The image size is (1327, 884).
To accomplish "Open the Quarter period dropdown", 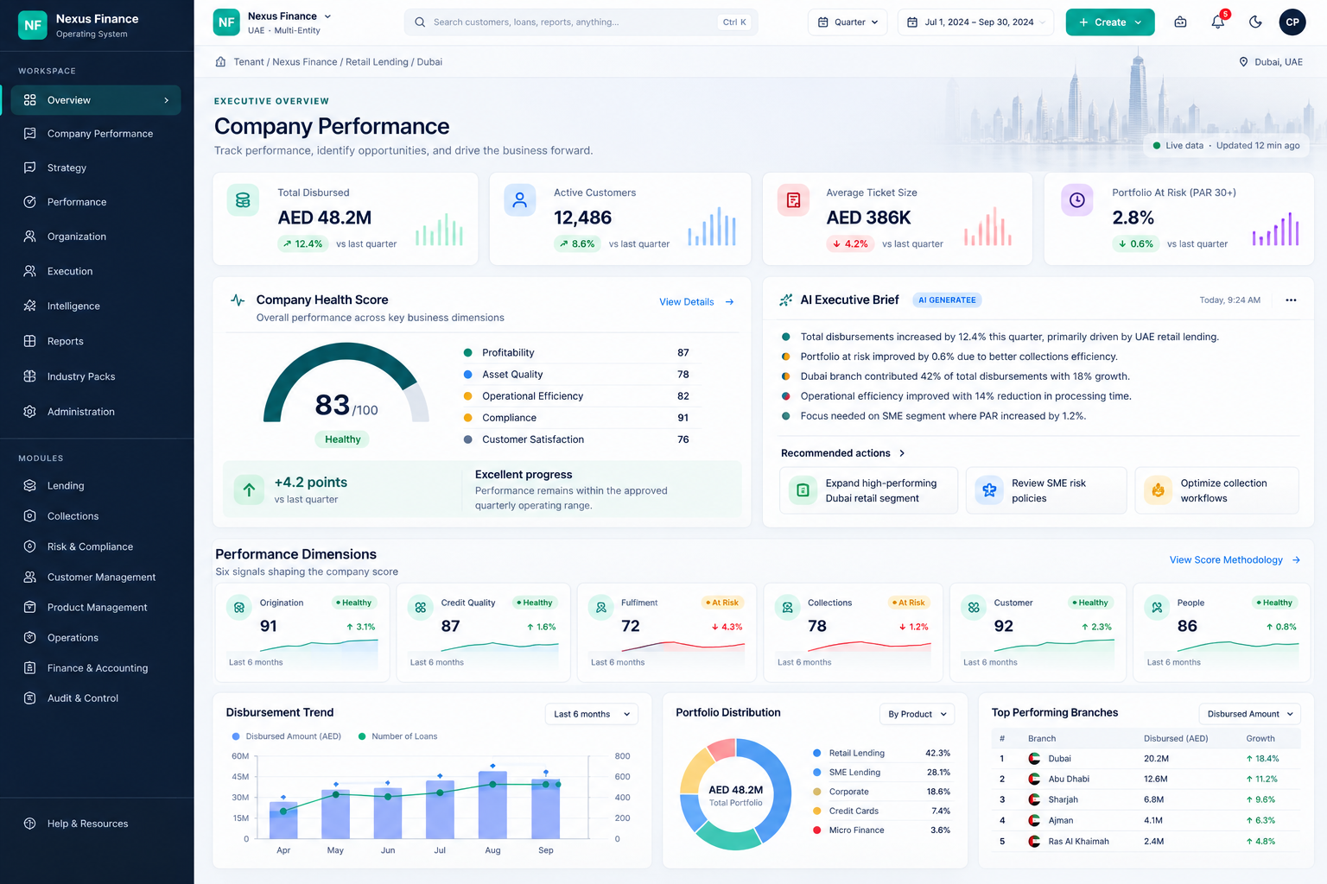I will pos(848,22).
